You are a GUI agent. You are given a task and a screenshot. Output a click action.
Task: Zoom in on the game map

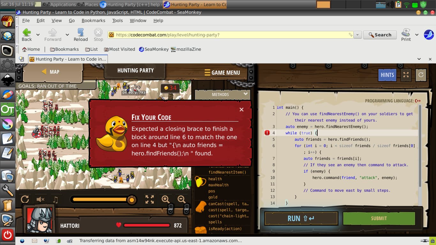166,199
